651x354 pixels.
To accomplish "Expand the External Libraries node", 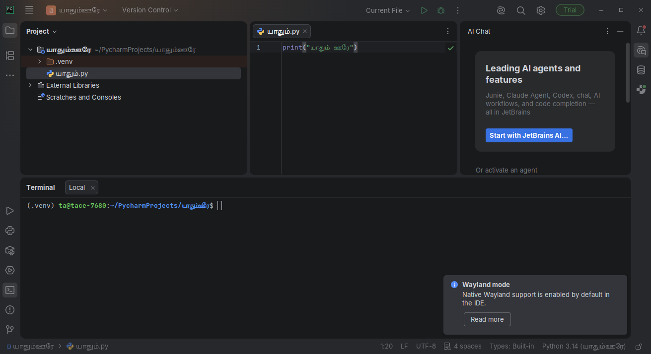I will (x=30, y=85).
